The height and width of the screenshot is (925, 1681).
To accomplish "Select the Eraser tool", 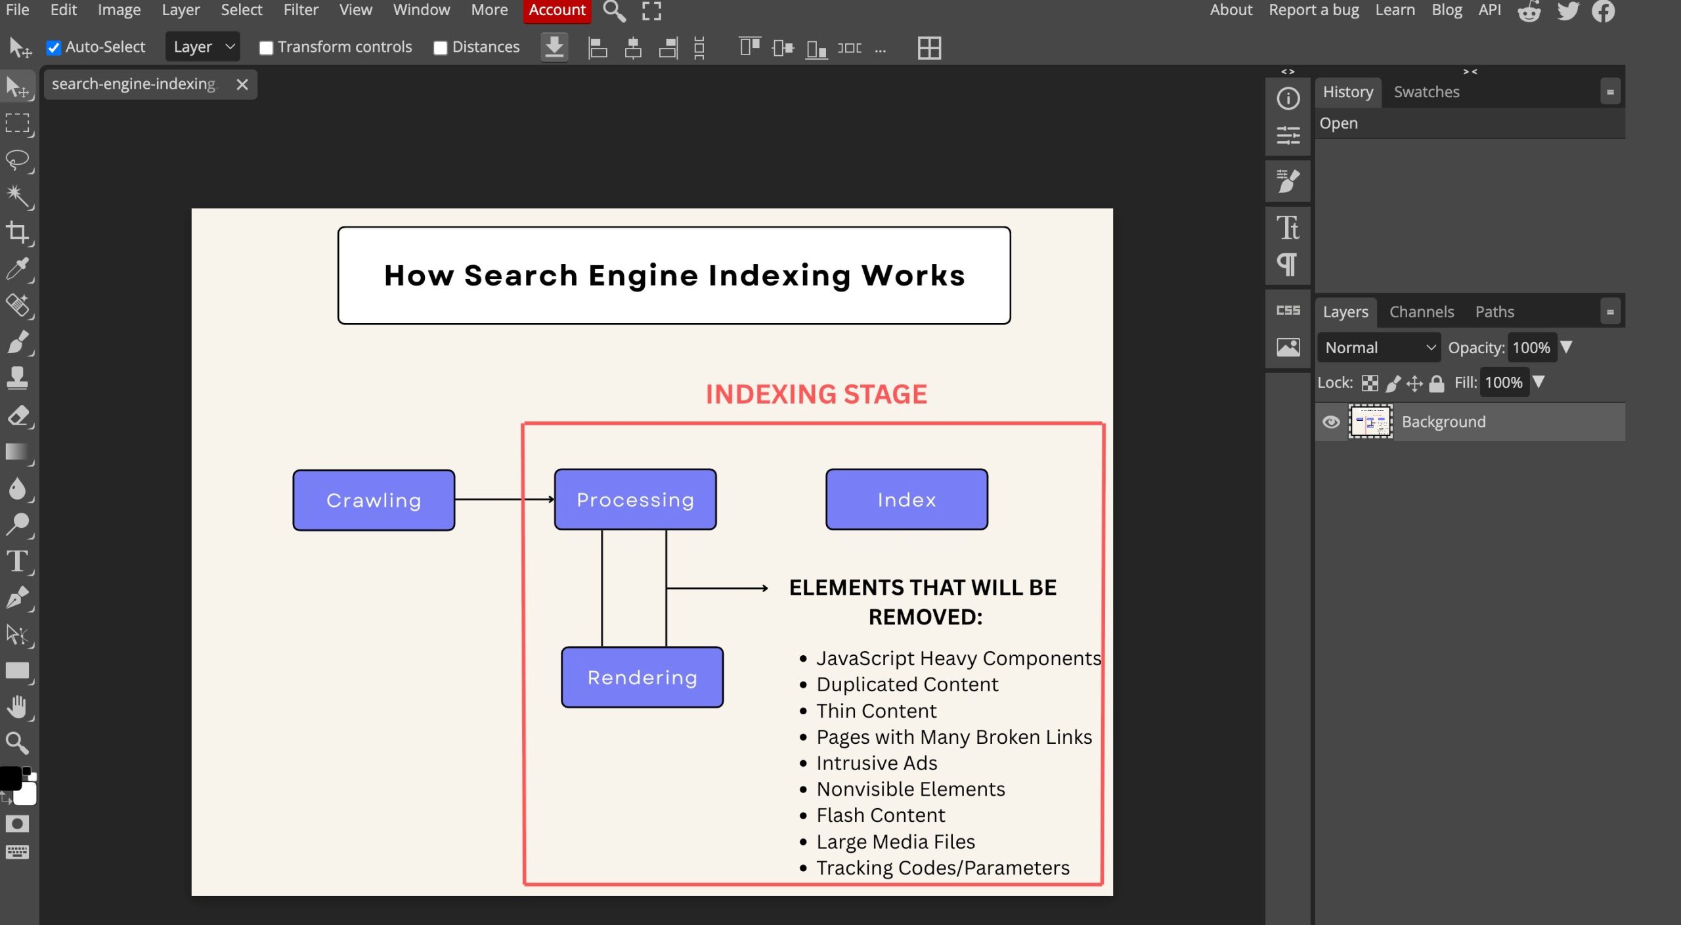I will [18, 415].
